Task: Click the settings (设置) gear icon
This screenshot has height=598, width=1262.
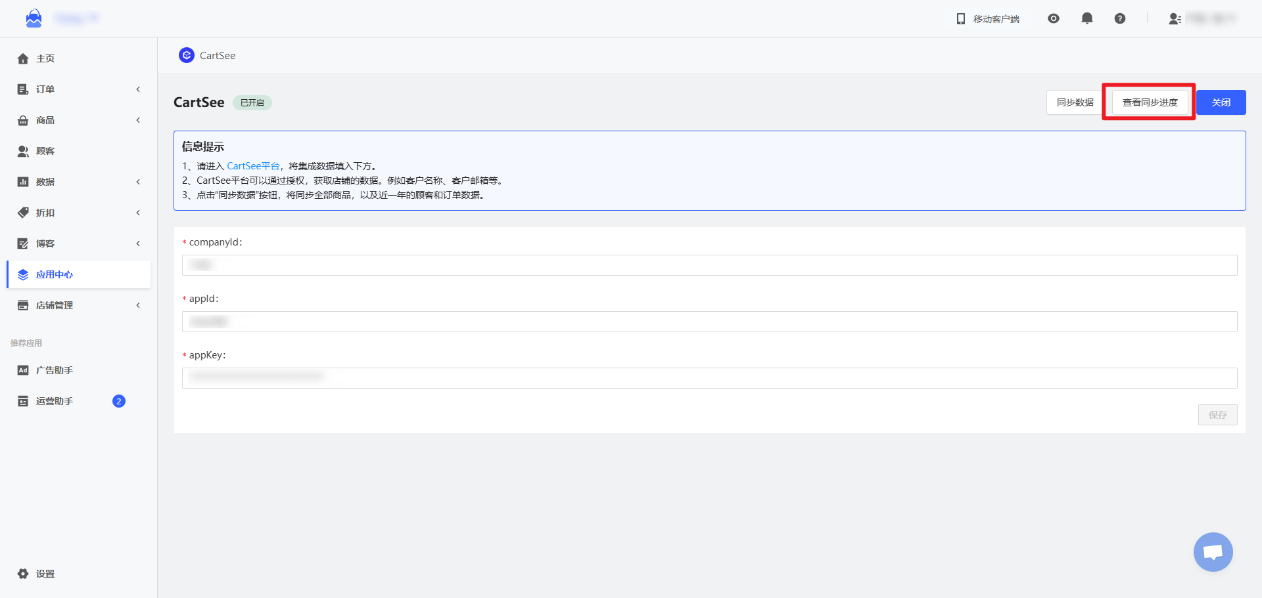Action: tap(23, 574)
